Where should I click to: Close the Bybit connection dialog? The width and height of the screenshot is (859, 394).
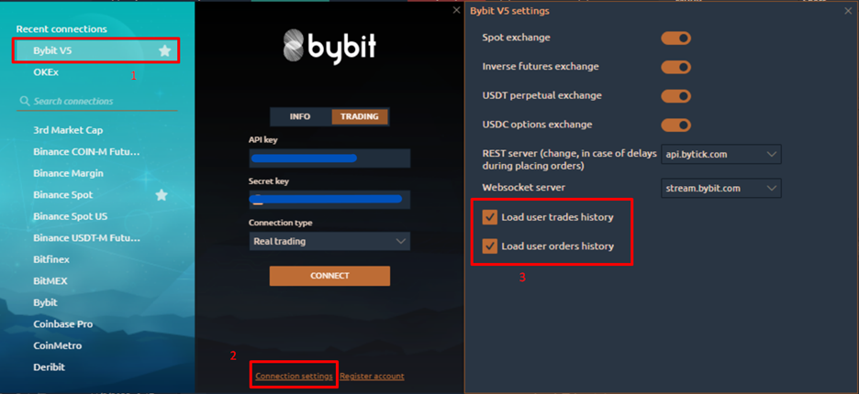(x=456, y=10)
